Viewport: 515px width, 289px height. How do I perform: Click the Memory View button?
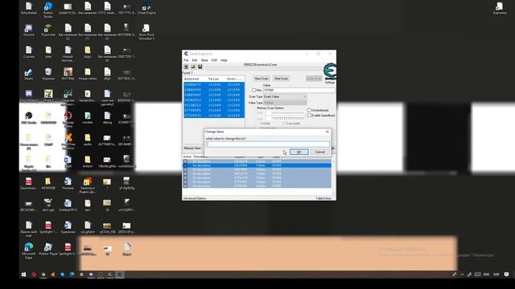192,149
